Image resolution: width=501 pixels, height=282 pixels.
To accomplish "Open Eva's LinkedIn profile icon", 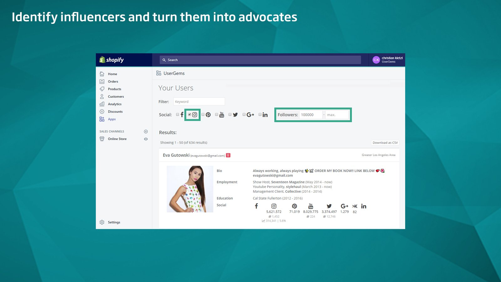I will pyautogui.click(x=364, y=206).
